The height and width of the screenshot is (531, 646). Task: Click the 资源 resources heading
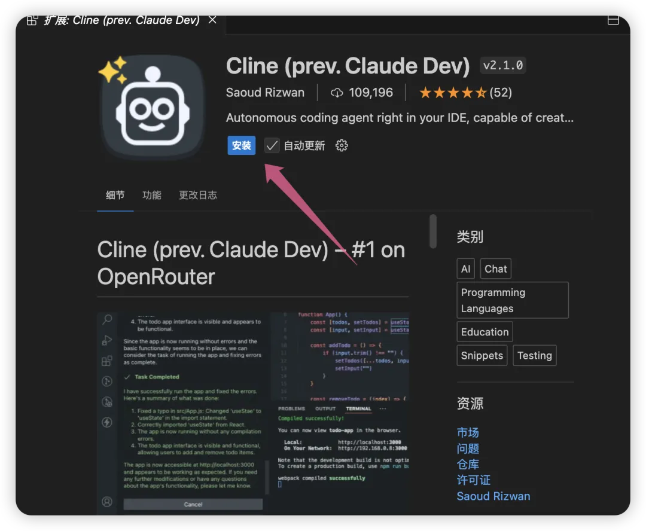(470, 403)
